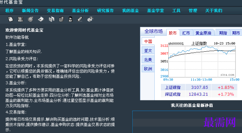Open the 基金分析 menu
This screenshot has height=133, width=242.
point(80,11)
